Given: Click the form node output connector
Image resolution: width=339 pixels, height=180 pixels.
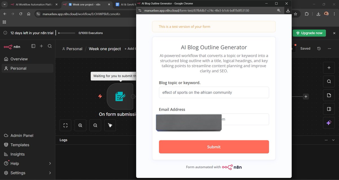Looking at the screenshot, I should 133,96.
